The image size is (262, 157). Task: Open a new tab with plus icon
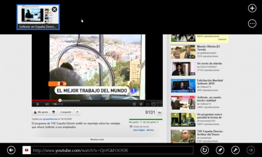coord(252,8)
